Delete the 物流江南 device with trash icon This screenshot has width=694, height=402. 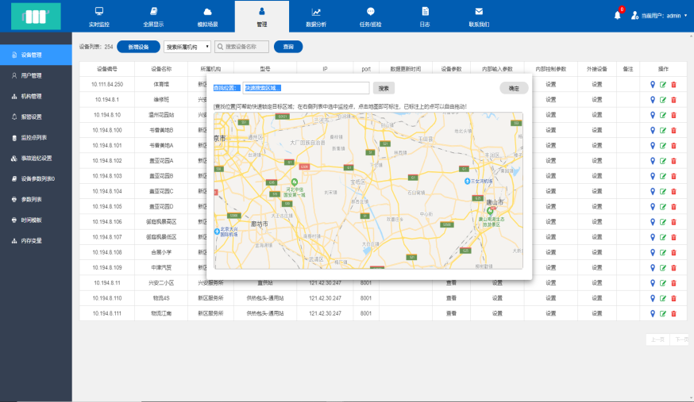pos(673,313)
